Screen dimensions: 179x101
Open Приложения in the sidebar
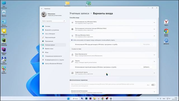pyautogui.click(x=53, y=41)
